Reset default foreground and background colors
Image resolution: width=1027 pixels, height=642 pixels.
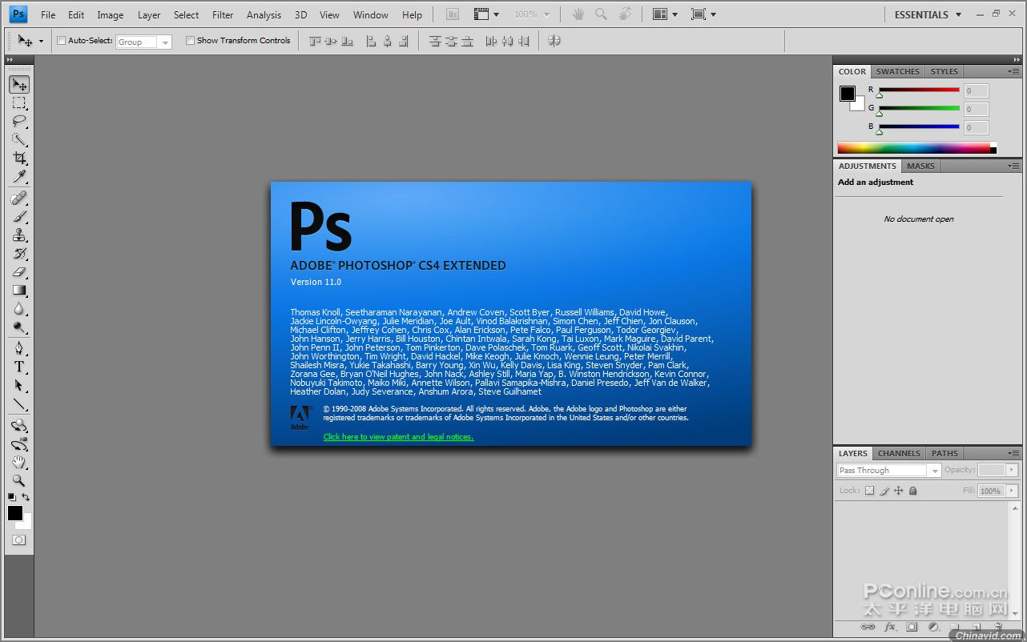click(12, 497)
